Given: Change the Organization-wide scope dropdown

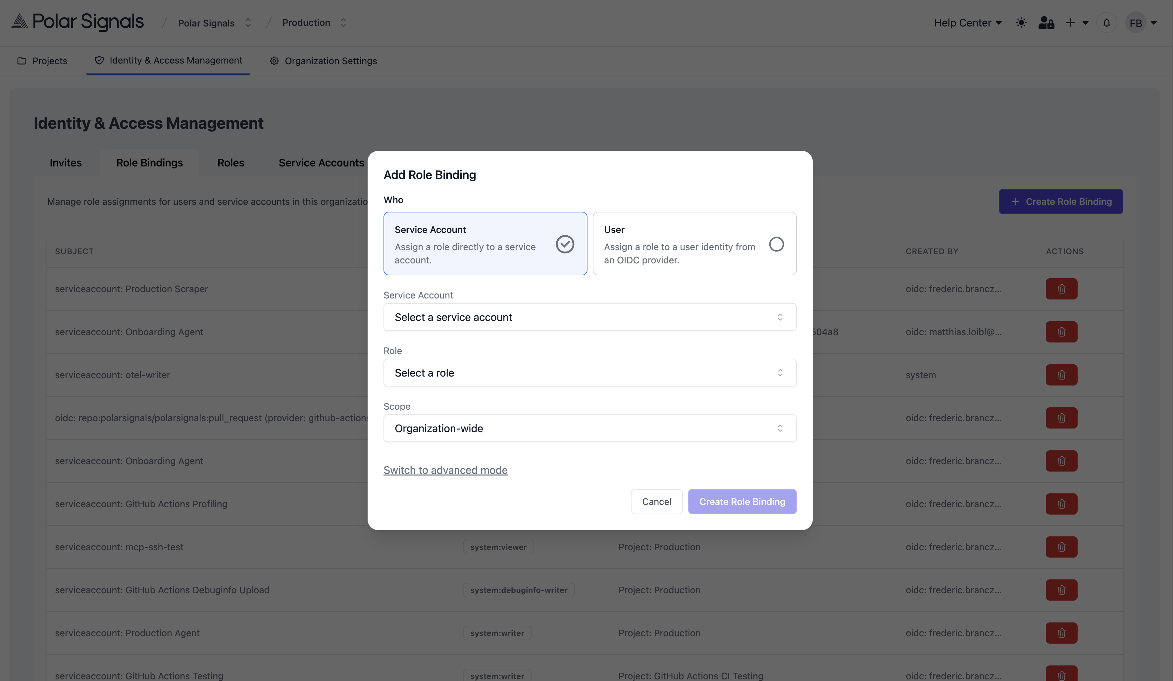Looking at the screenshot, I should (589, 428).
